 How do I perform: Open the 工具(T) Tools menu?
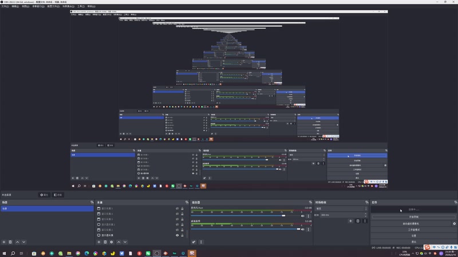(x=81, y=6)
